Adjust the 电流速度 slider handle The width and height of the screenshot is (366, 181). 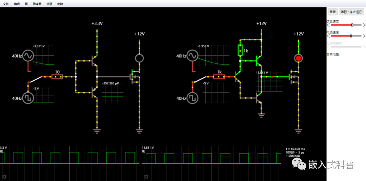(351, 36)
